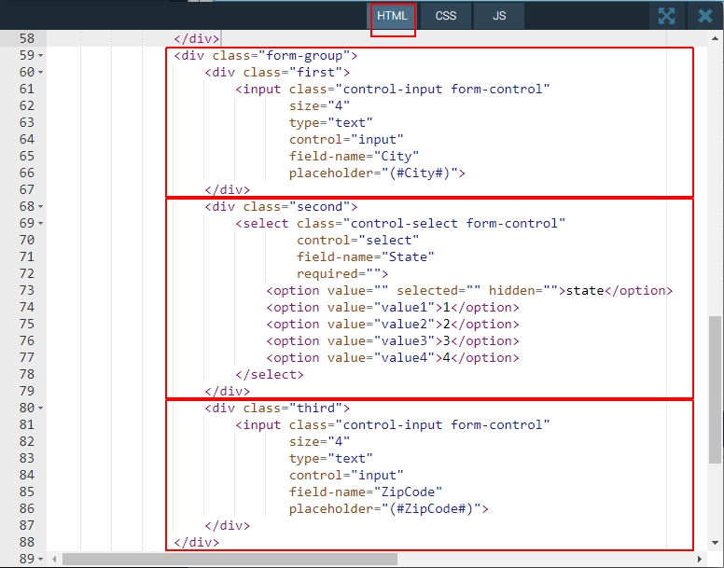
Task: Place cursor on div class="form-group" line
Action: [x=266, y=56]
